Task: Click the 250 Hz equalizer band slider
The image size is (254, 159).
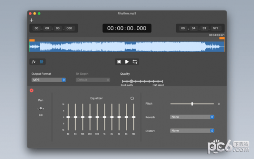Action: pos(90,117)
